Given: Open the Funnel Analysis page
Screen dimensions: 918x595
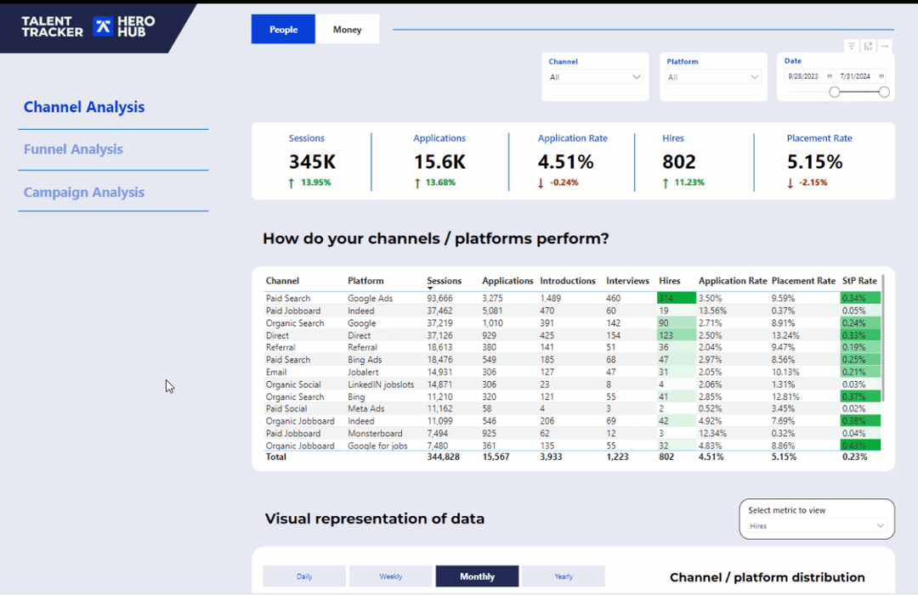Looking at the screenshot, I should click(73, 149).
